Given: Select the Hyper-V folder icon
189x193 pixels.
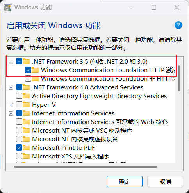Looking at the screenshot, I should tap(26, 105).
